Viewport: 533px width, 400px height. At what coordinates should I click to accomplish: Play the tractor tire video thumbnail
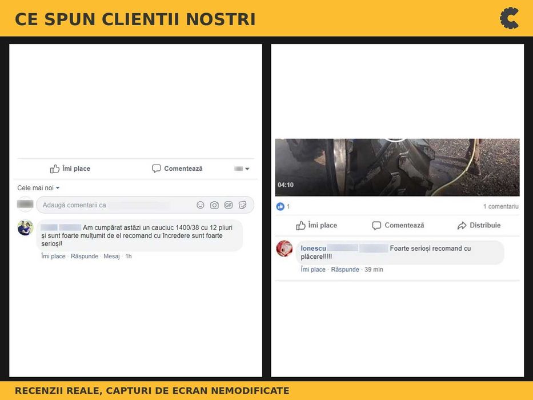pos(398,167)
